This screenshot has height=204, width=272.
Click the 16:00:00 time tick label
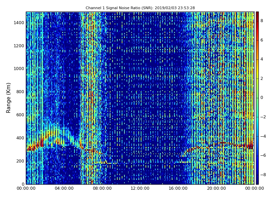click(x=178, y=188)
